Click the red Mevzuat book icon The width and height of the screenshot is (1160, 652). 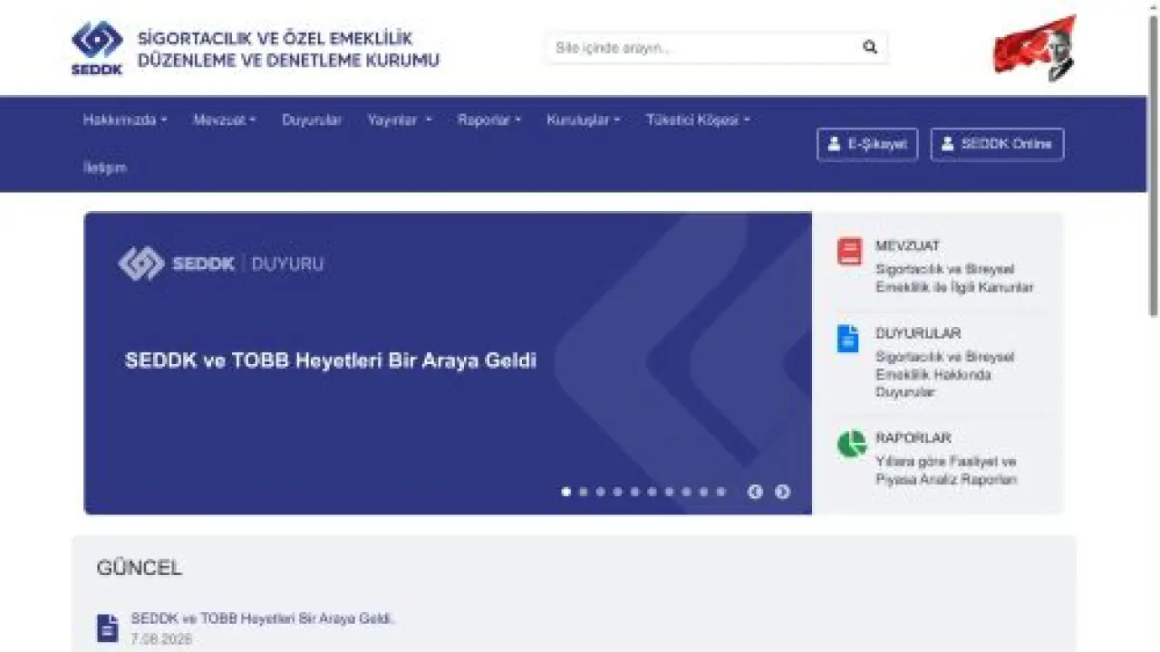pos(850,252)
